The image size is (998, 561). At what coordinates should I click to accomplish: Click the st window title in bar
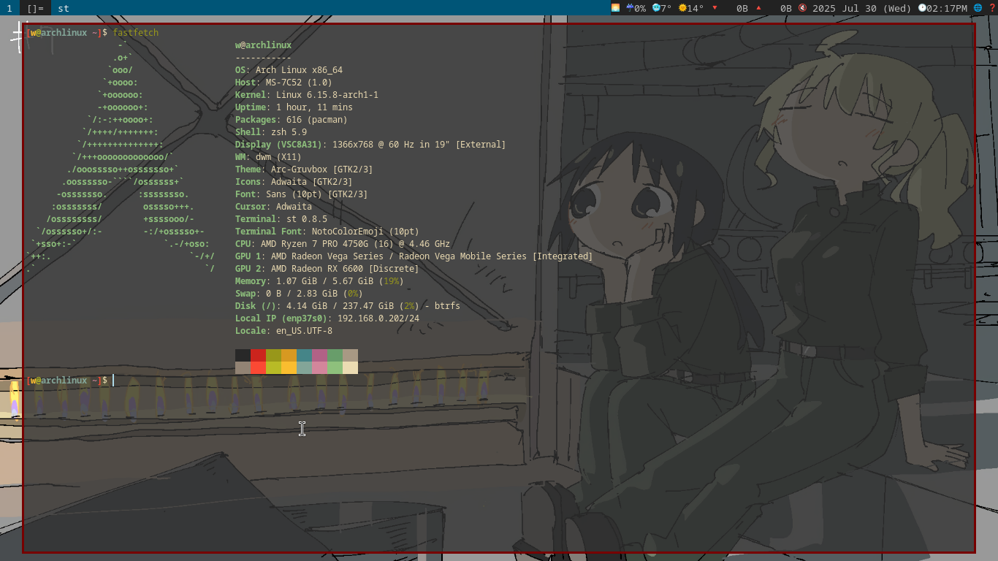(64, 8)
